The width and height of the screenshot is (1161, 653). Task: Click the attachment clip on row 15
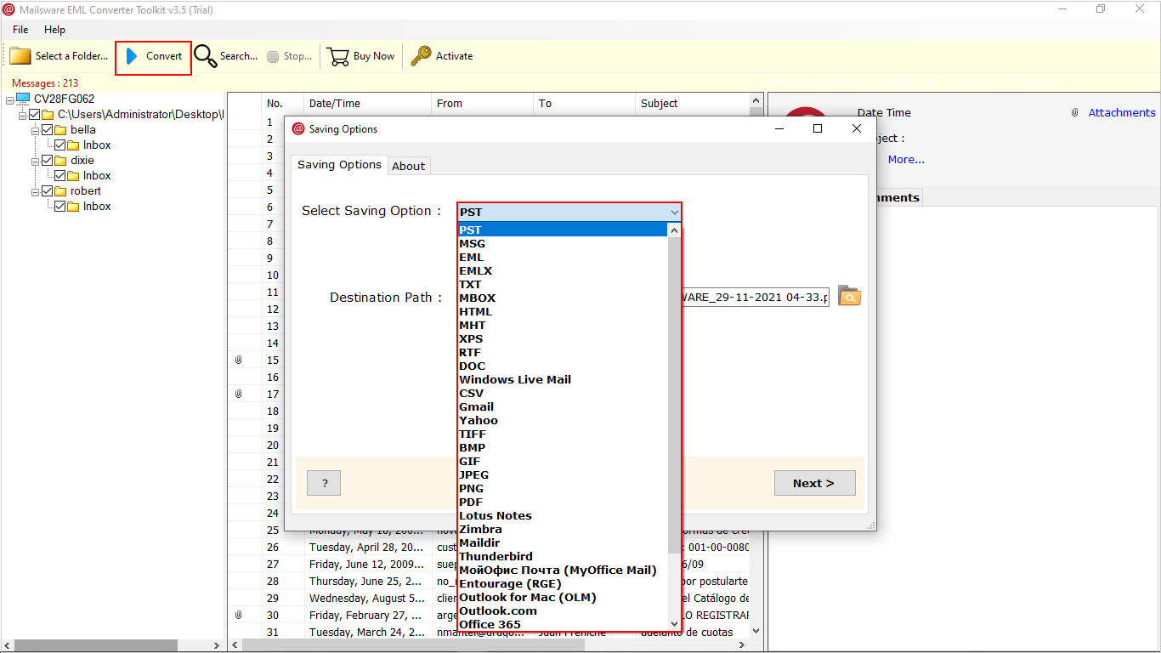[x=239, y=360]
